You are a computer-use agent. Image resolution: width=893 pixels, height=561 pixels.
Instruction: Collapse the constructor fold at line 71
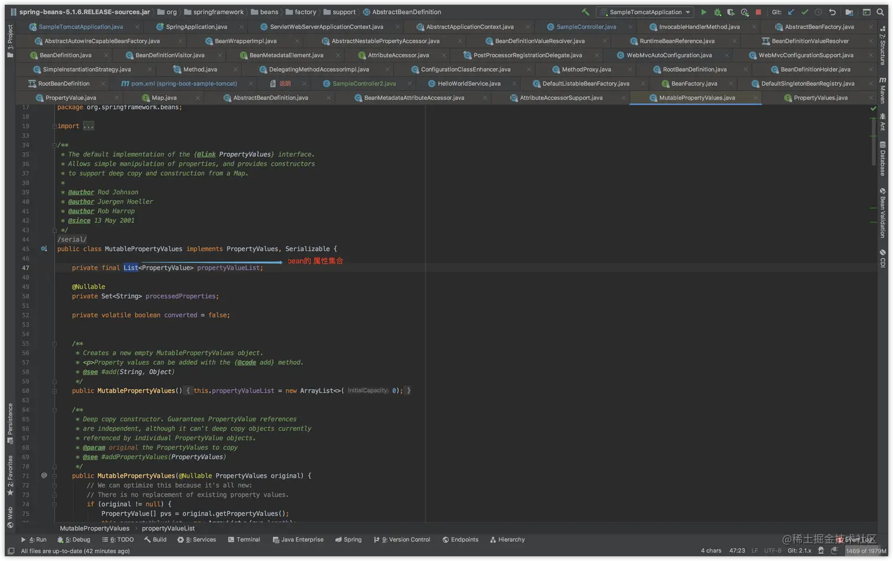tap(54, 476)
